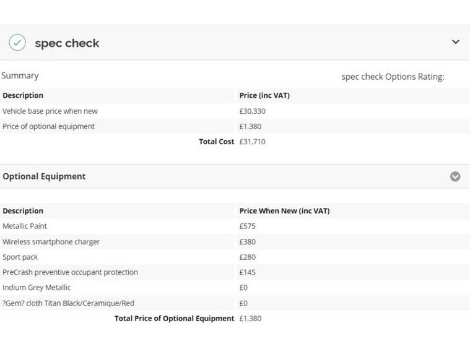The height and width of the screenshot is (352, 470).
Task: Select the Indium Grey Metallic colour row
Action: click(x=37, y=288)
